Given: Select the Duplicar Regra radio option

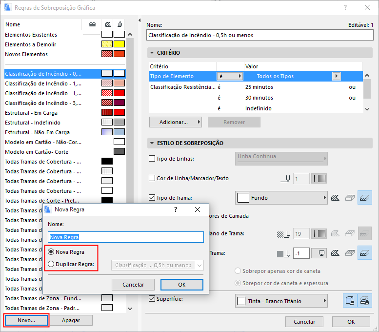Looking at the screenshot, I should (51, 264).
